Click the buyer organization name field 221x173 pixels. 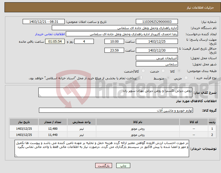pos(115,28)
